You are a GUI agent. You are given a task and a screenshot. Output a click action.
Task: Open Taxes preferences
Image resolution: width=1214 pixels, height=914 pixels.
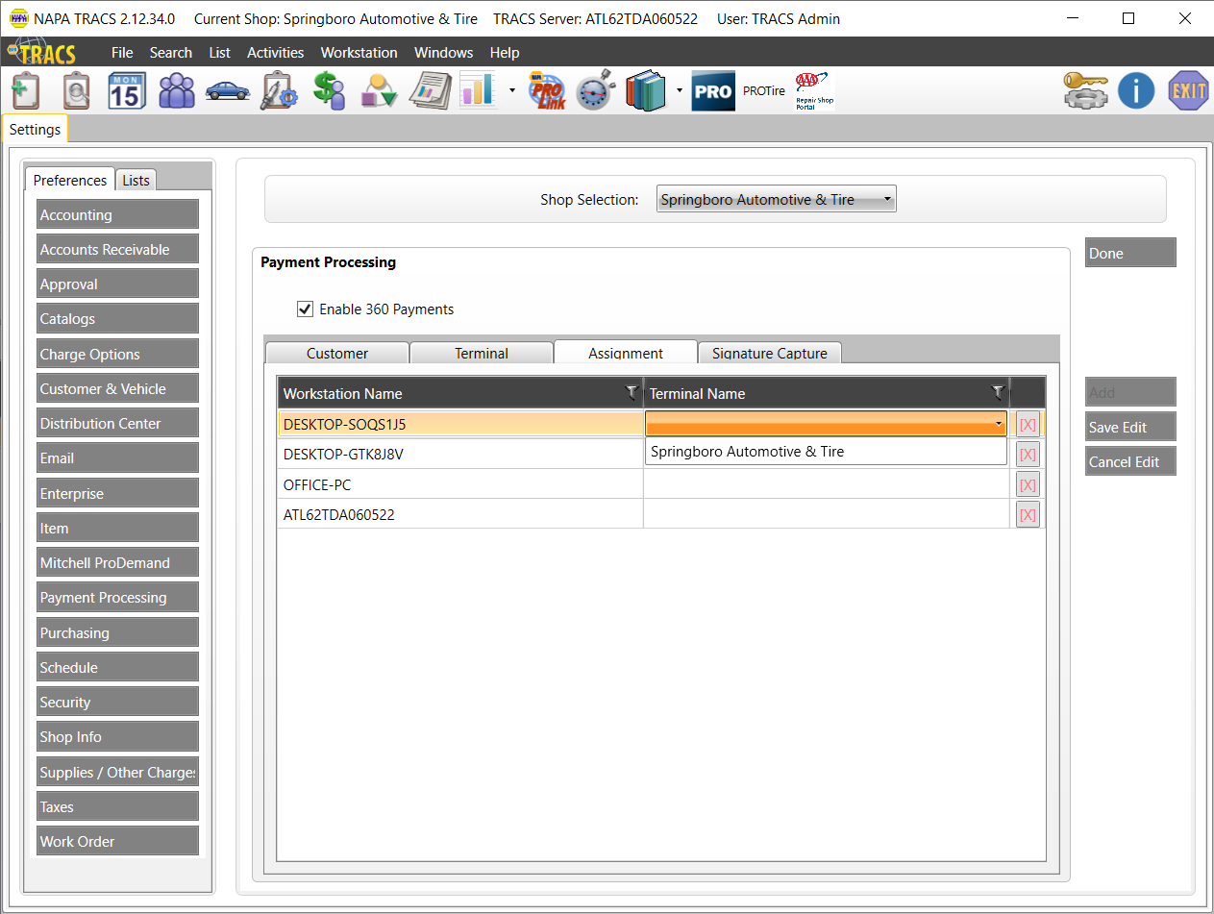pos(118,806)
